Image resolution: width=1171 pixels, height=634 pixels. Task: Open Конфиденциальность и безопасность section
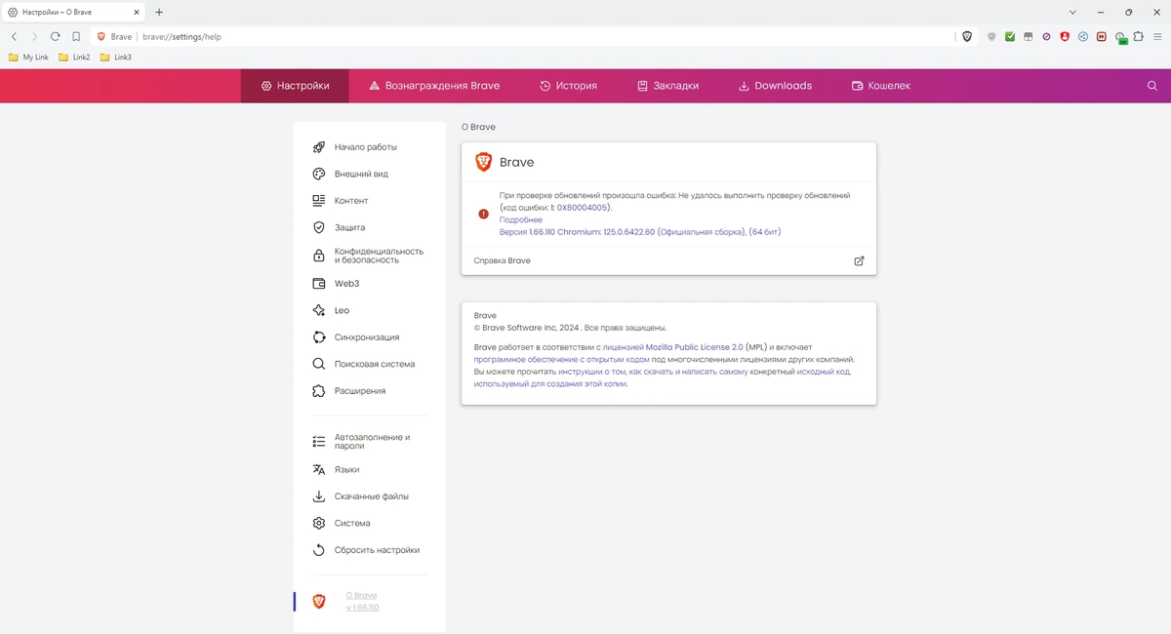tap(369, 256)
